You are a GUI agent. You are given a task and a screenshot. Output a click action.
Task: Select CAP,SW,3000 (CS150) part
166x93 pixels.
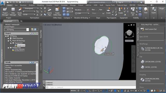(151, 62)
